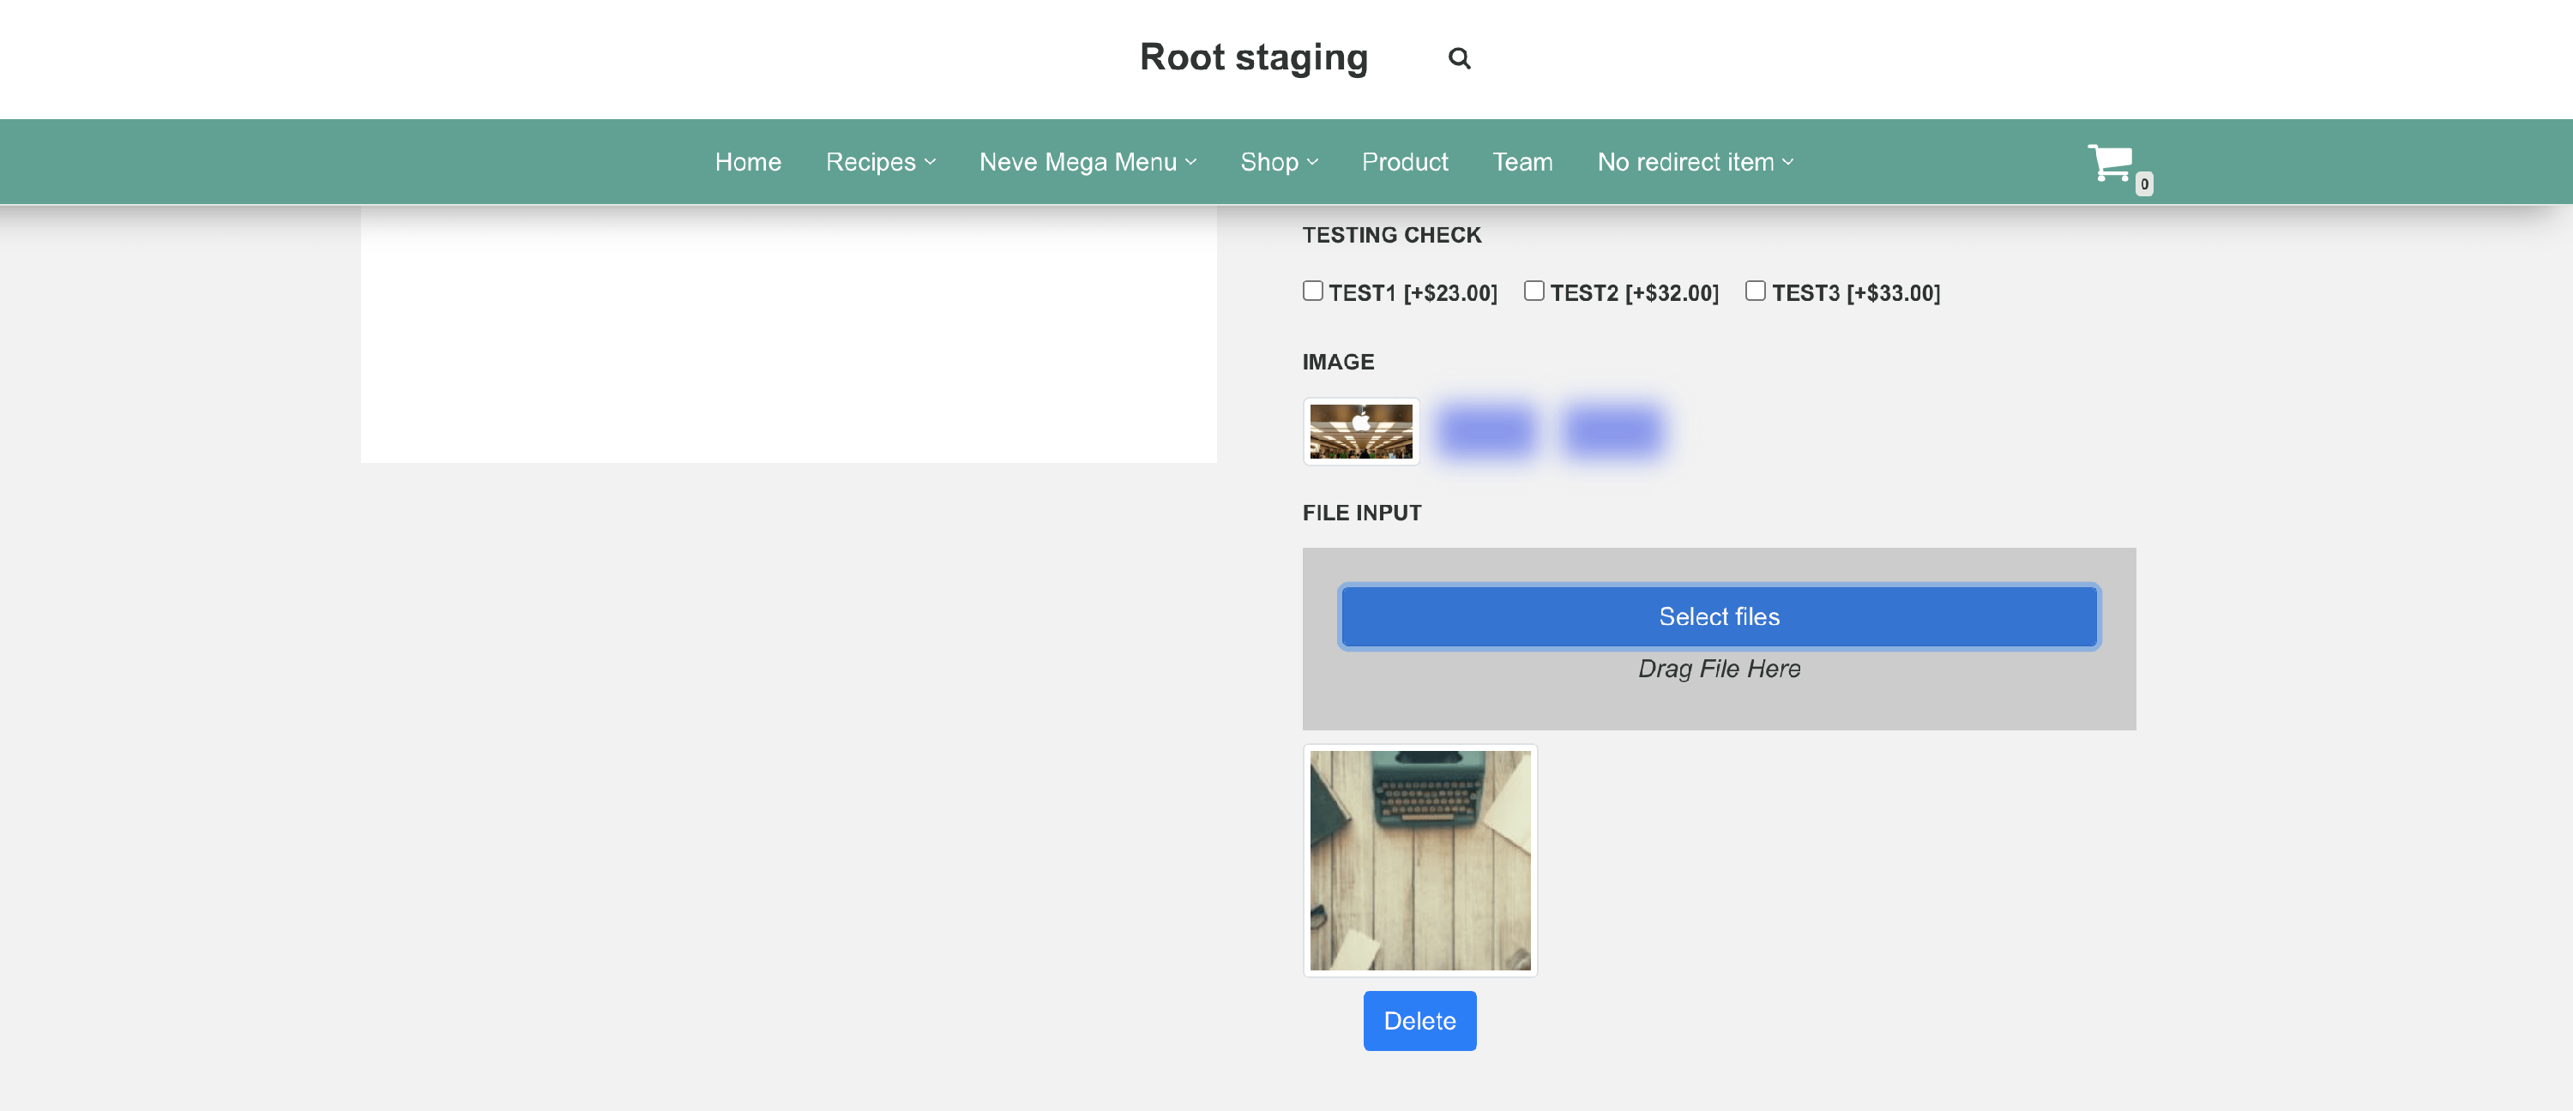The height and width of the screenshot is (1111, 2573).
Task: Select the Apple store image option
Action: (1360, 431)
